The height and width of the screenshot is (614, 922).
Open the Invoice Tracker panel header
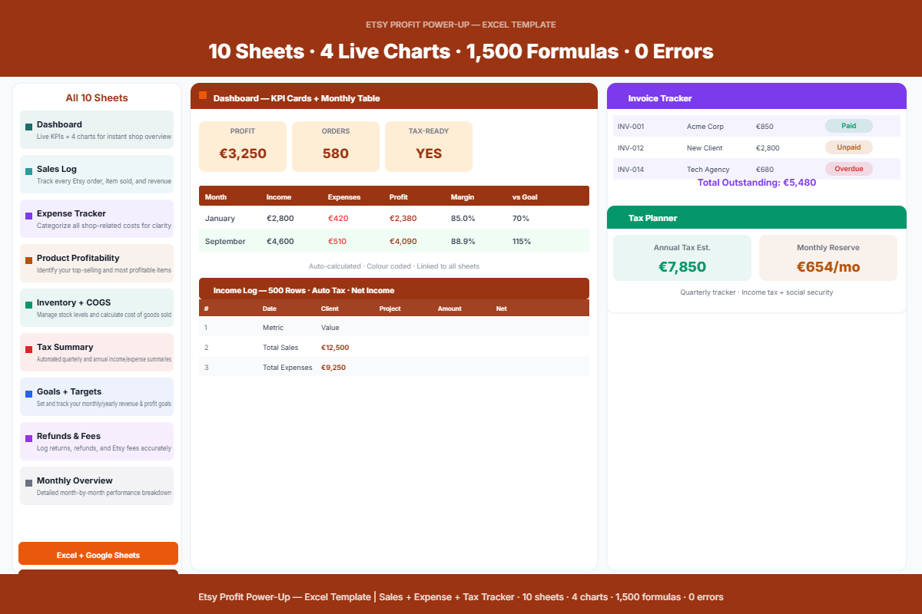coord(757,98)
